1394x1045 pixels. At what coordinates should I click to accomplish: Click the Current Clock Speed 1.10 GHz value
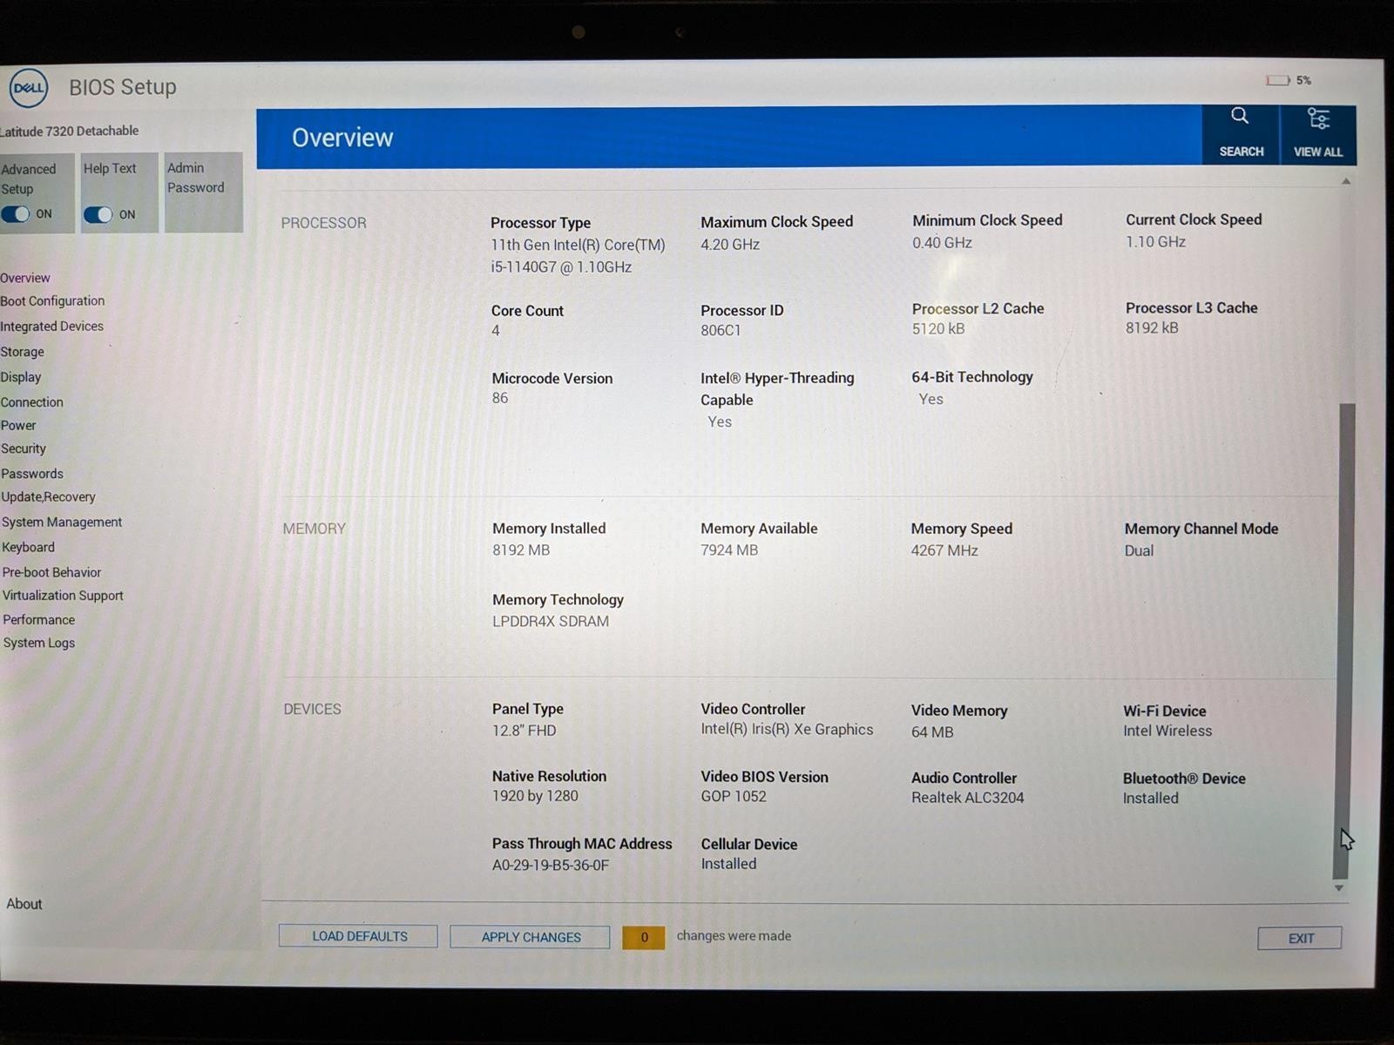1155,242
